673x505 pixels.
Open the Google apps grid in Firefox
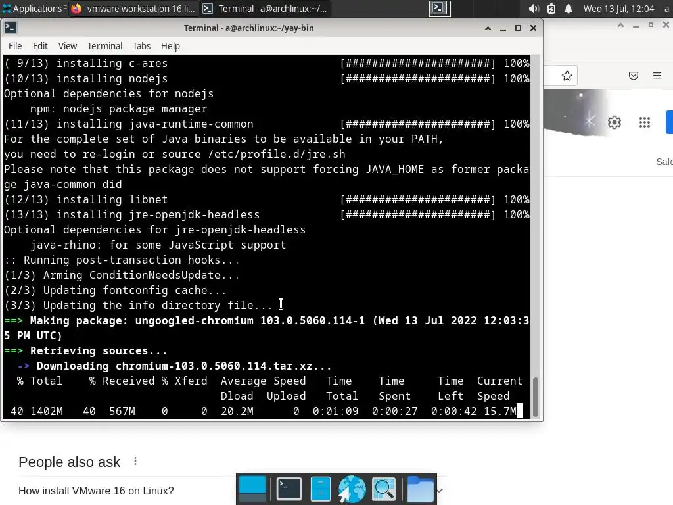click(645, 122)
